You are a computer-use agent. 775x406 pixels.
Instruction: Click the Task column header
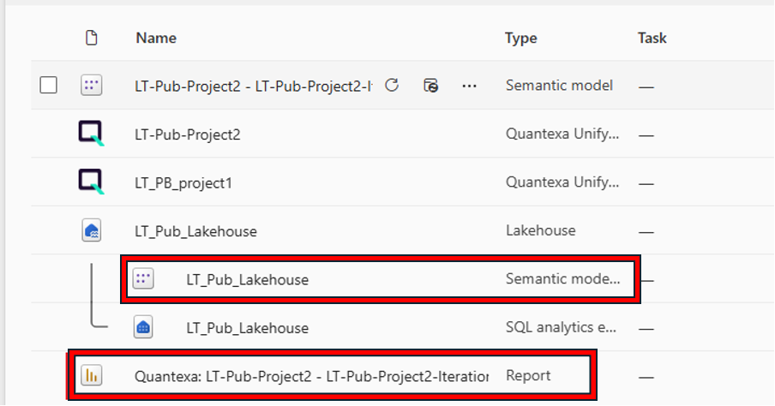(x=652, y=38)
